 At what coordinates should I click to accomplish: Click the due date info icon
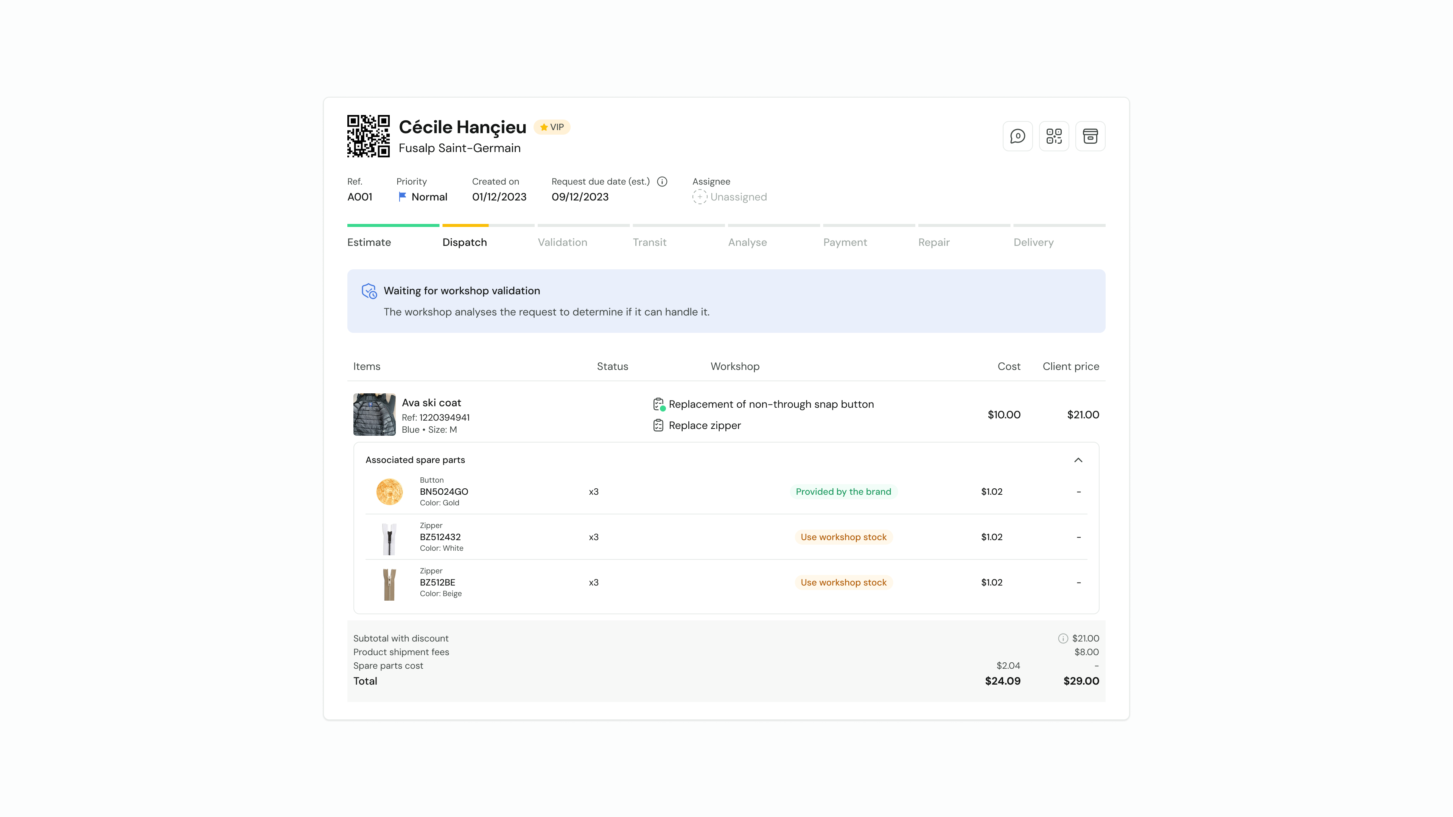coord(662,182)
